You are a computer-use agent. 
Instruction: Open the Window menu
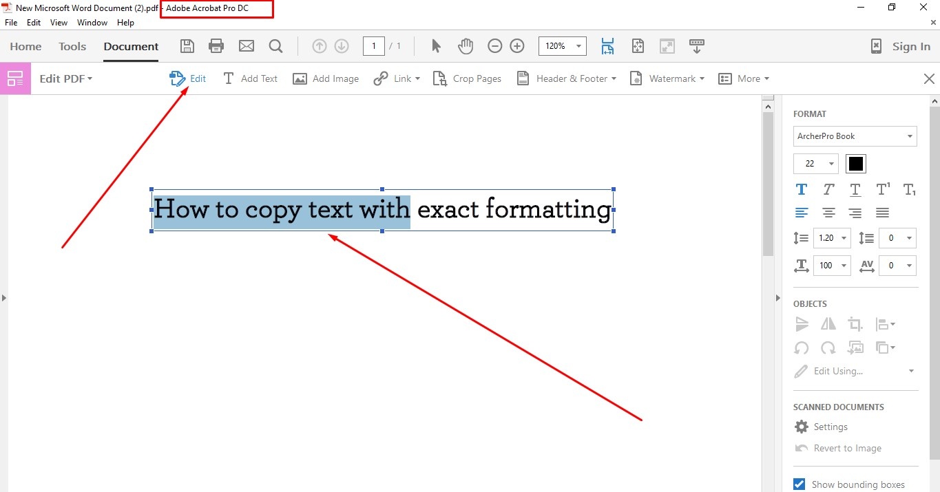92,23
